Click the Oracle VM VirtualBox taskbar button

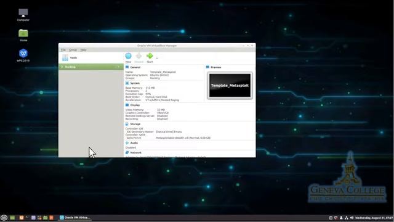point(75,218)
